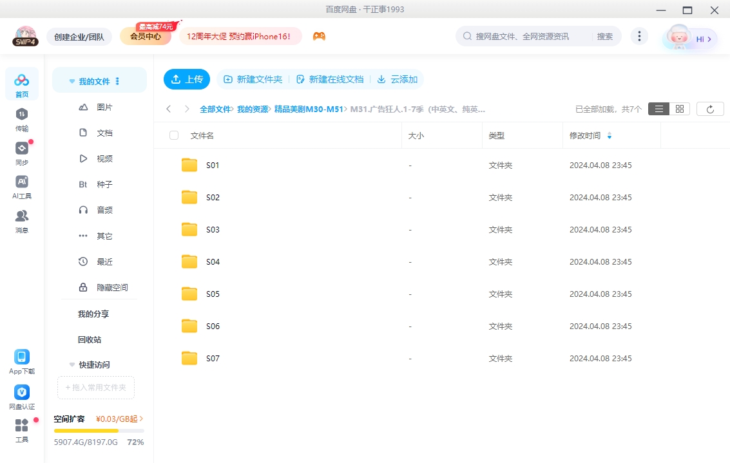Expand the 快捷访问 section arrow
Viewport: 730px width, 463px height.
(72, 365)
